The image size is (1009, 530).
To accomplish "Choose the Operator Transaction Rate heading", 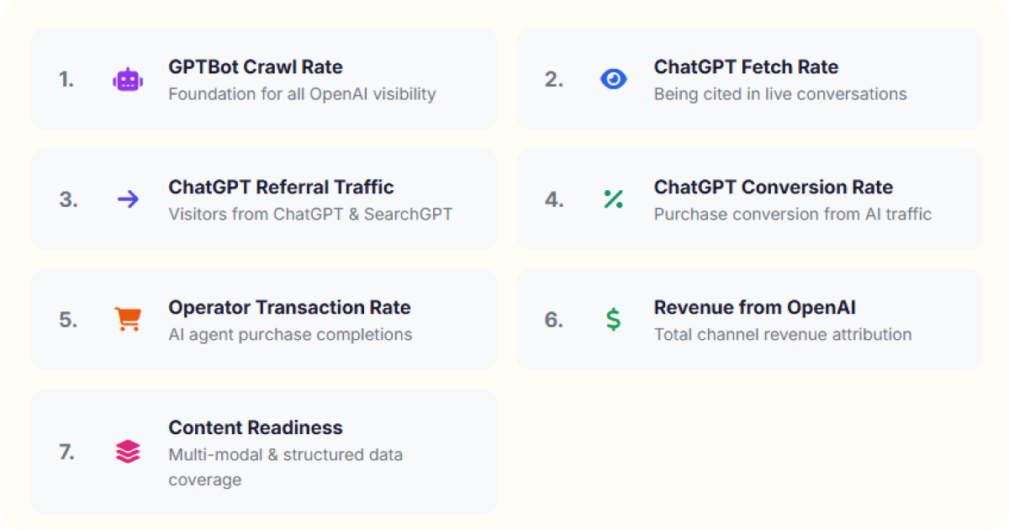I will [x=289, y=307].
